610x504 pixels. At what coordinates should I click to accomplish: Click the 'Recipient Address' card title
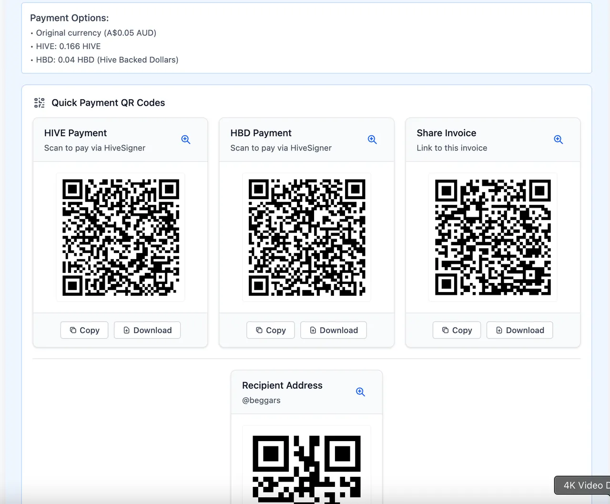[282, 385]
